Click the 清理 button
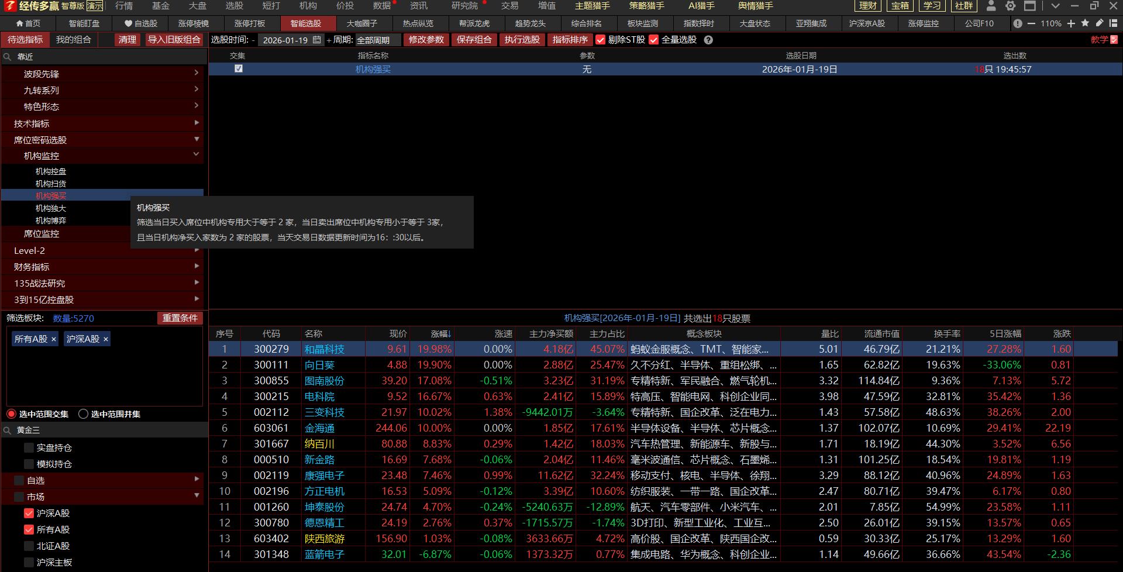1123x572 pixels. pos(127,40)
